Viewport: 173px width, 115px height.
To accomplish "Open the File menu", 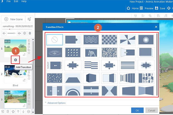I will [x=8, y=1].
